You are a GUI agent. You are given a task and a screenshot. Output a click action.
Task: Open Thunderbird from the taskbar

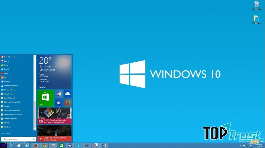(70, 145)
